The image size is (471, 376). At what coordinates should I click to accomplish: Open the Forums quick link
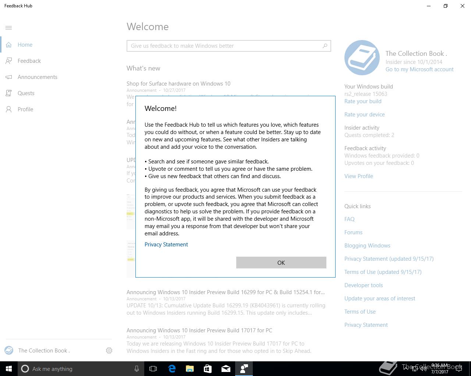(x=353, y=232)
